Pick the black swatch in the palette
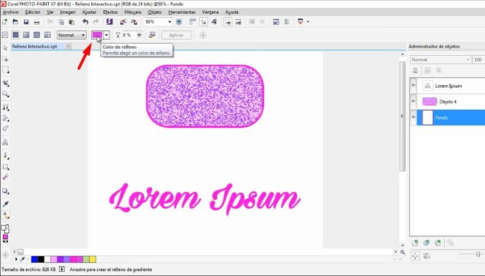The image size is (485, 276). (41, 259)
